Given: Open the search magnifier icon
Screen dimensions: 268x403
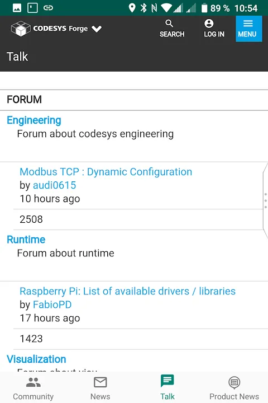Looking at the screenshot, I should click(169, 24).
